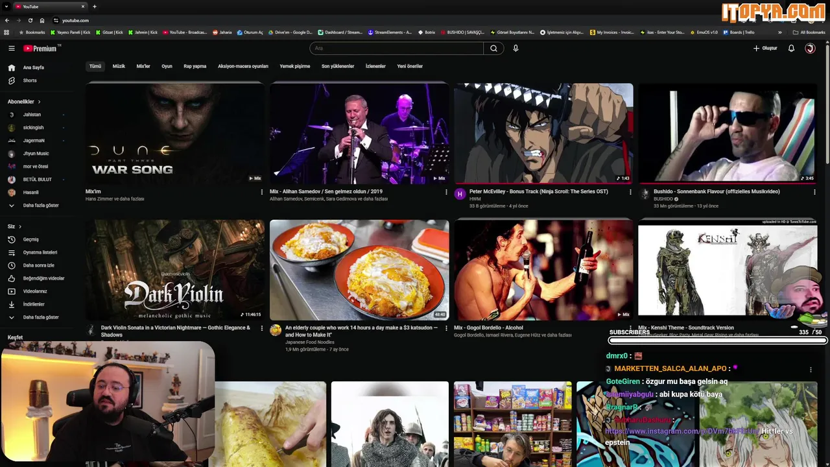Open StreamElements bookmark
This screenshot has height=467, width=830.
point(390,32)
